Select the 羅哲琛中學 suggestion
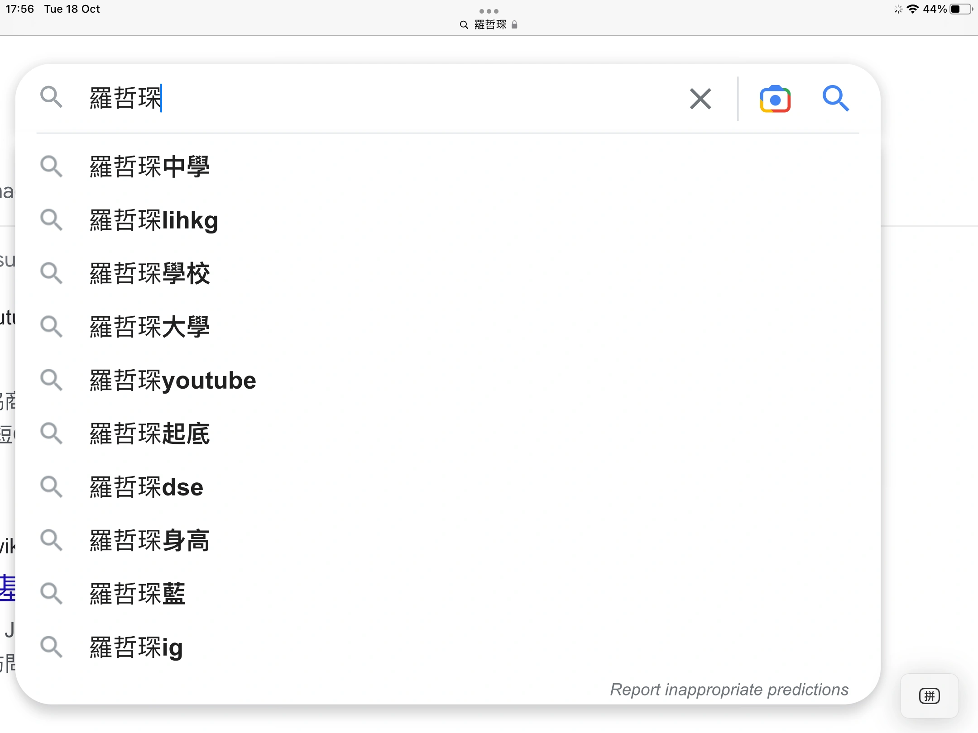 click(x=149, y=167)
